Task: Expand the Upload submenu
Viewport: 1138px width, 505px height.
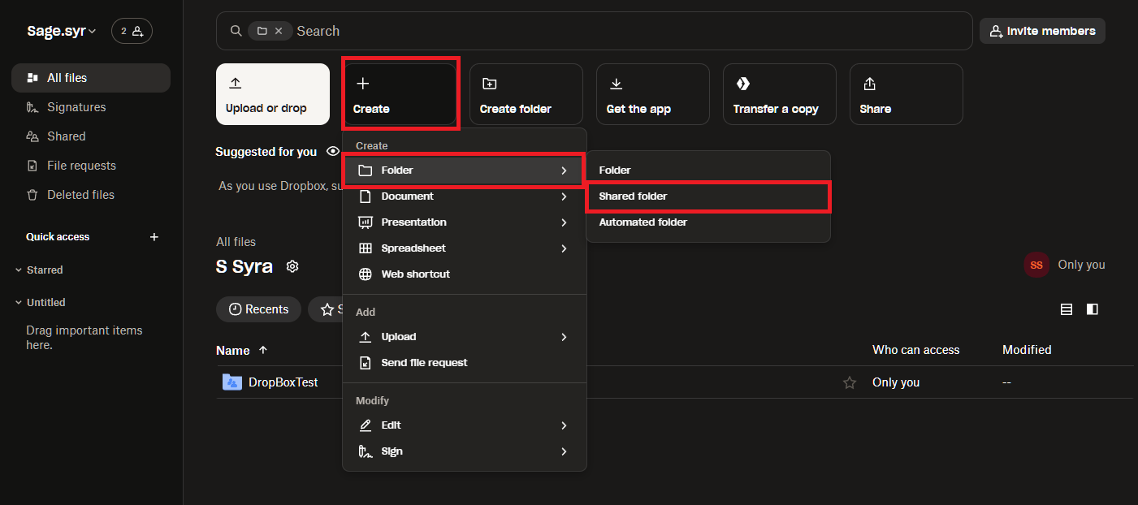Action: pyautogui.click(x=465, y=337)
